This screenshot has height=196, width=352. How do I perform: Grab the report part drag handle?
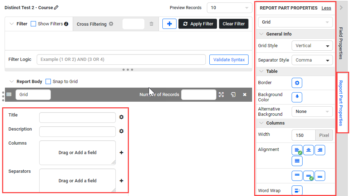pyautogui.click(x=3, y=96)
